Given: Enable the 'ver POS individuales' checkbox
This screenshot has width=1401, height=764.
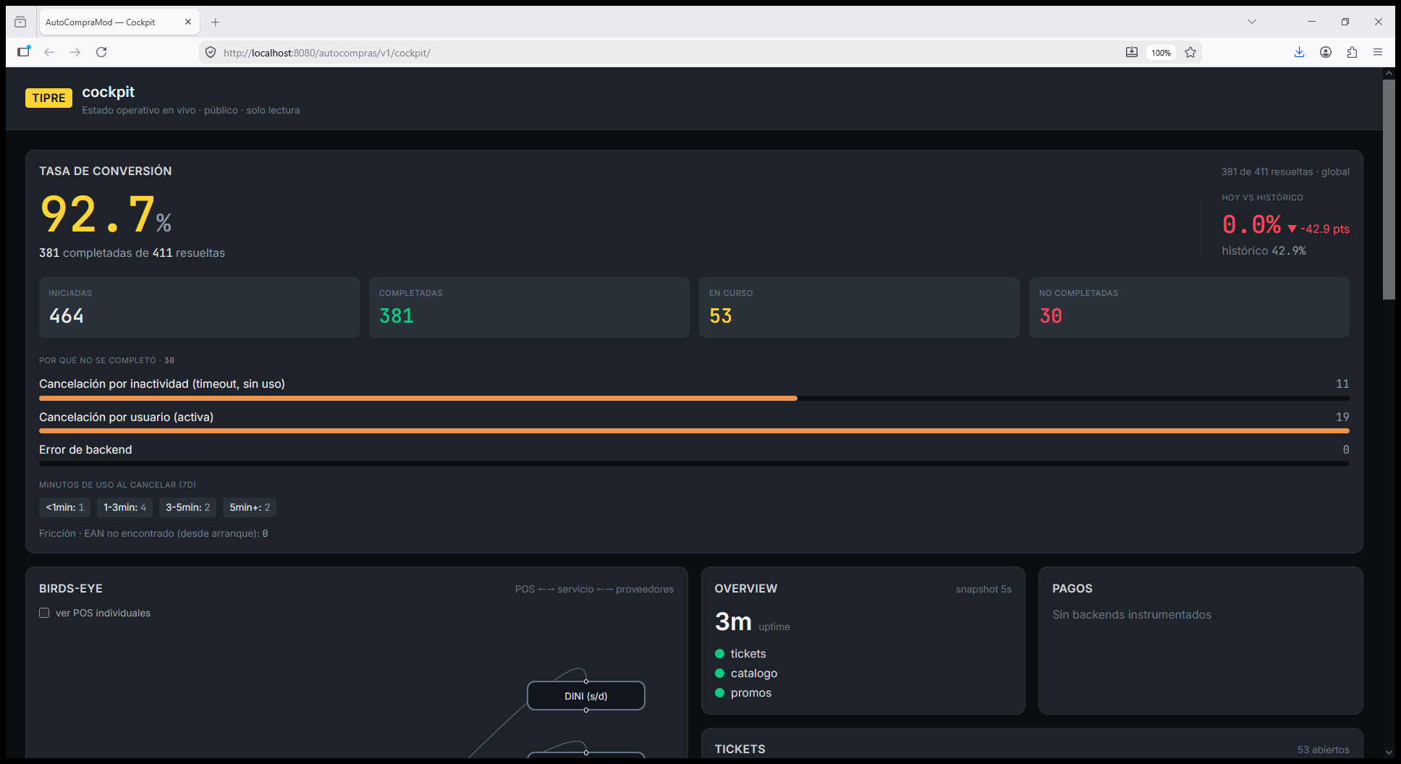Looking at the screenshot, I should tap(44, 613).
